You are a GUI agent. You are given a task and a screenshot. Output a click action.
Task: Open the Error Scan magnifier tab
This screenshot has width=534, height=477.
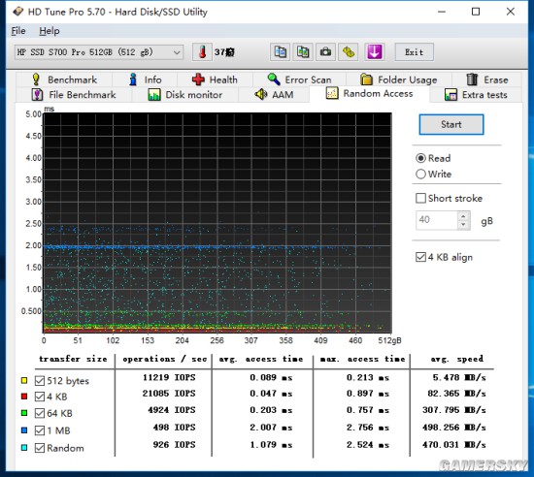pos(299,79)
